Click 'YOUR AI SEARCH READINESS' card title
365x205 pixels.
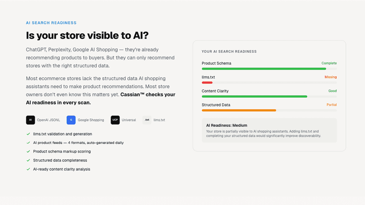click(229, 51)
